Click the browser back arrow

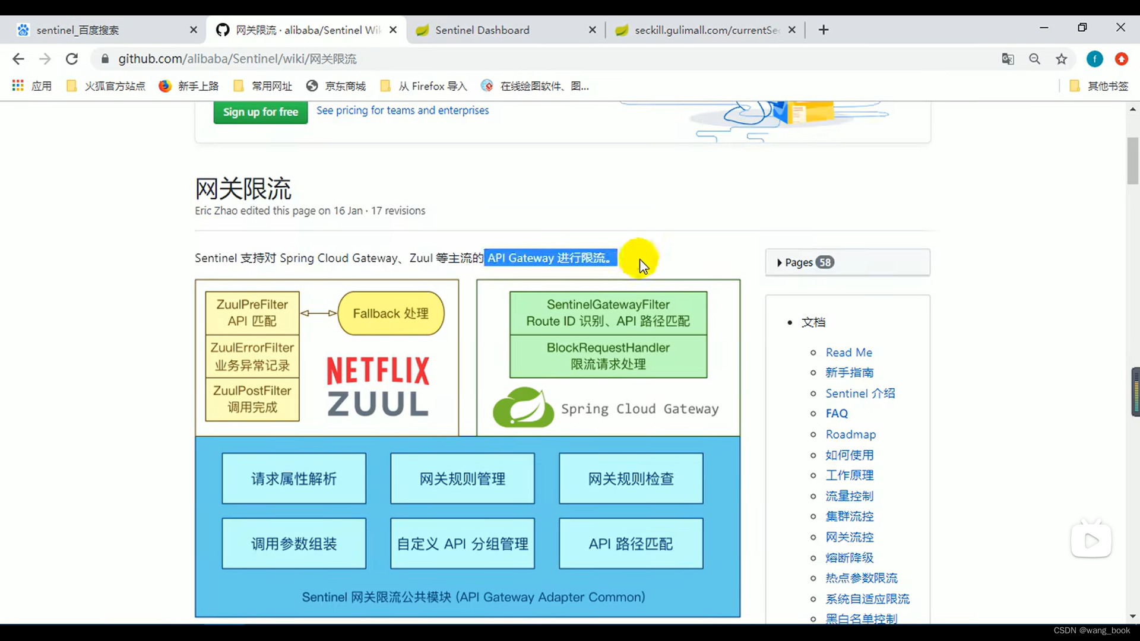point(18,59)
